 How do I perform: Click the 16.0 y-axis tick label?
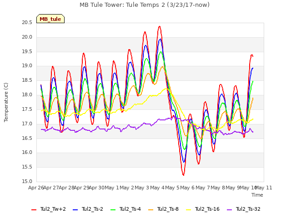[x=27, y=153]
